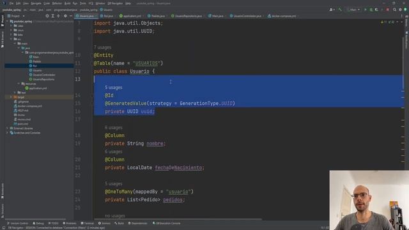Image resolution: width=409 pixels, height=230 pixels.
Task: Open the Services tool window
Action: 104,223
